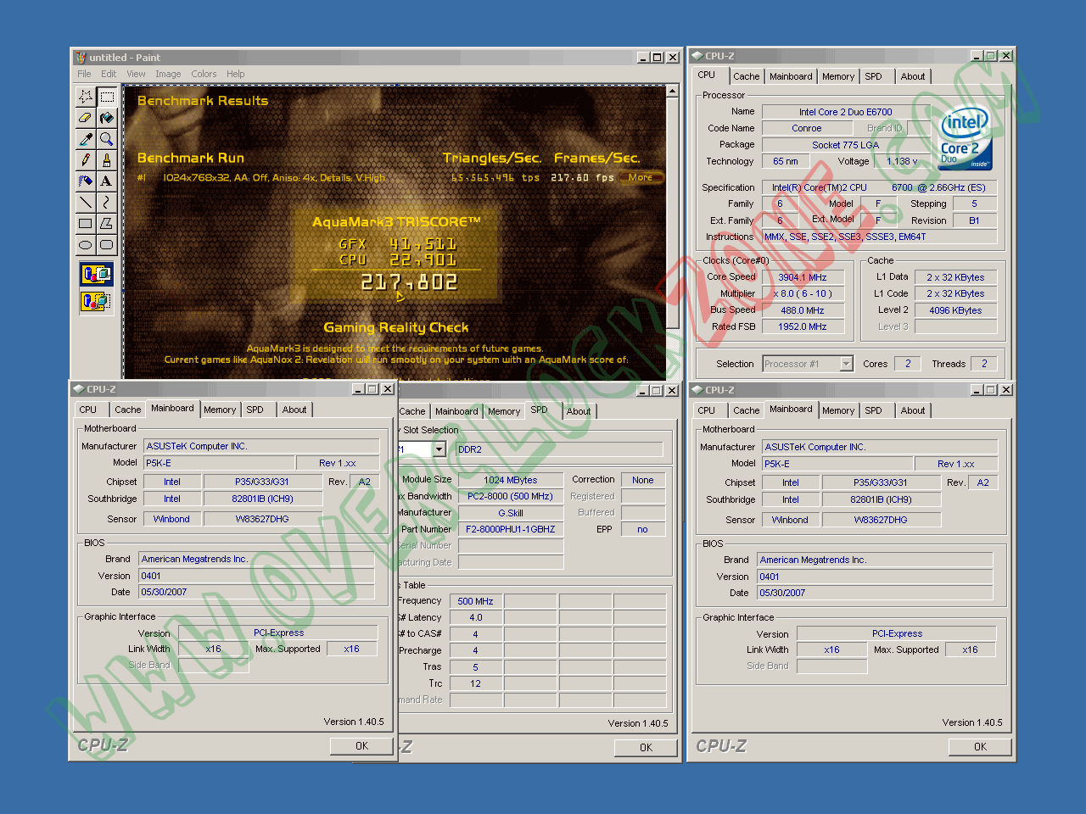
Task: Click title bar icon of CPU-Z CPU window
Action: pos(697,56)
